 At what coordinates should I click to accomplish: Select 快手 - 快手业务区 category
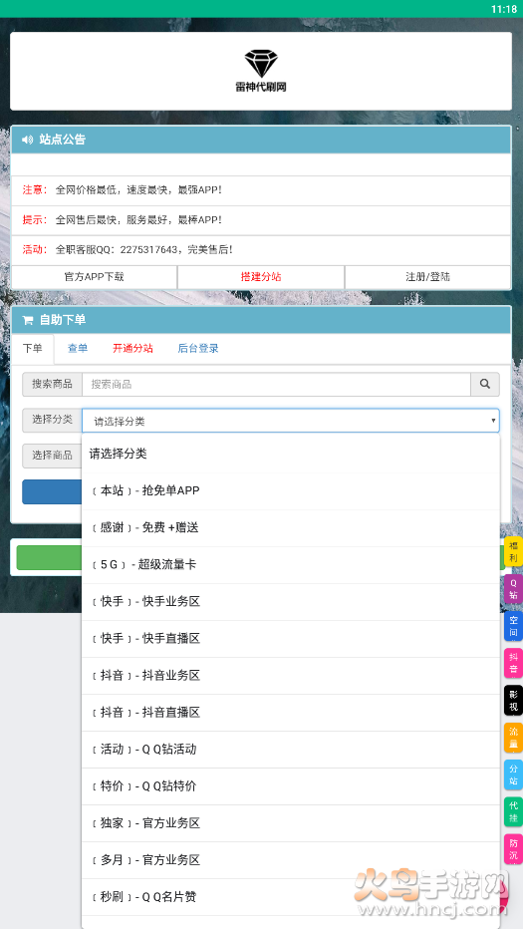[x=290, y=601]
